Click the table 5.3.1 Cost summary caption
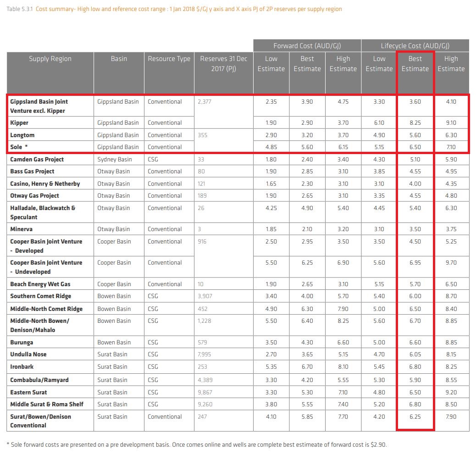 click(x=174, y=9)
